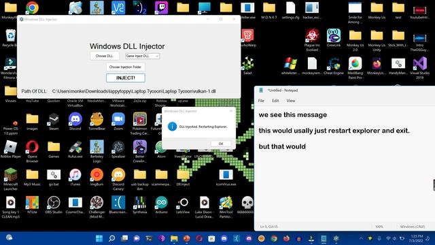The height and width of the screenshot is (245, 435).
Task: Open Notepad File menu
Action: click(x=261, y=101)
